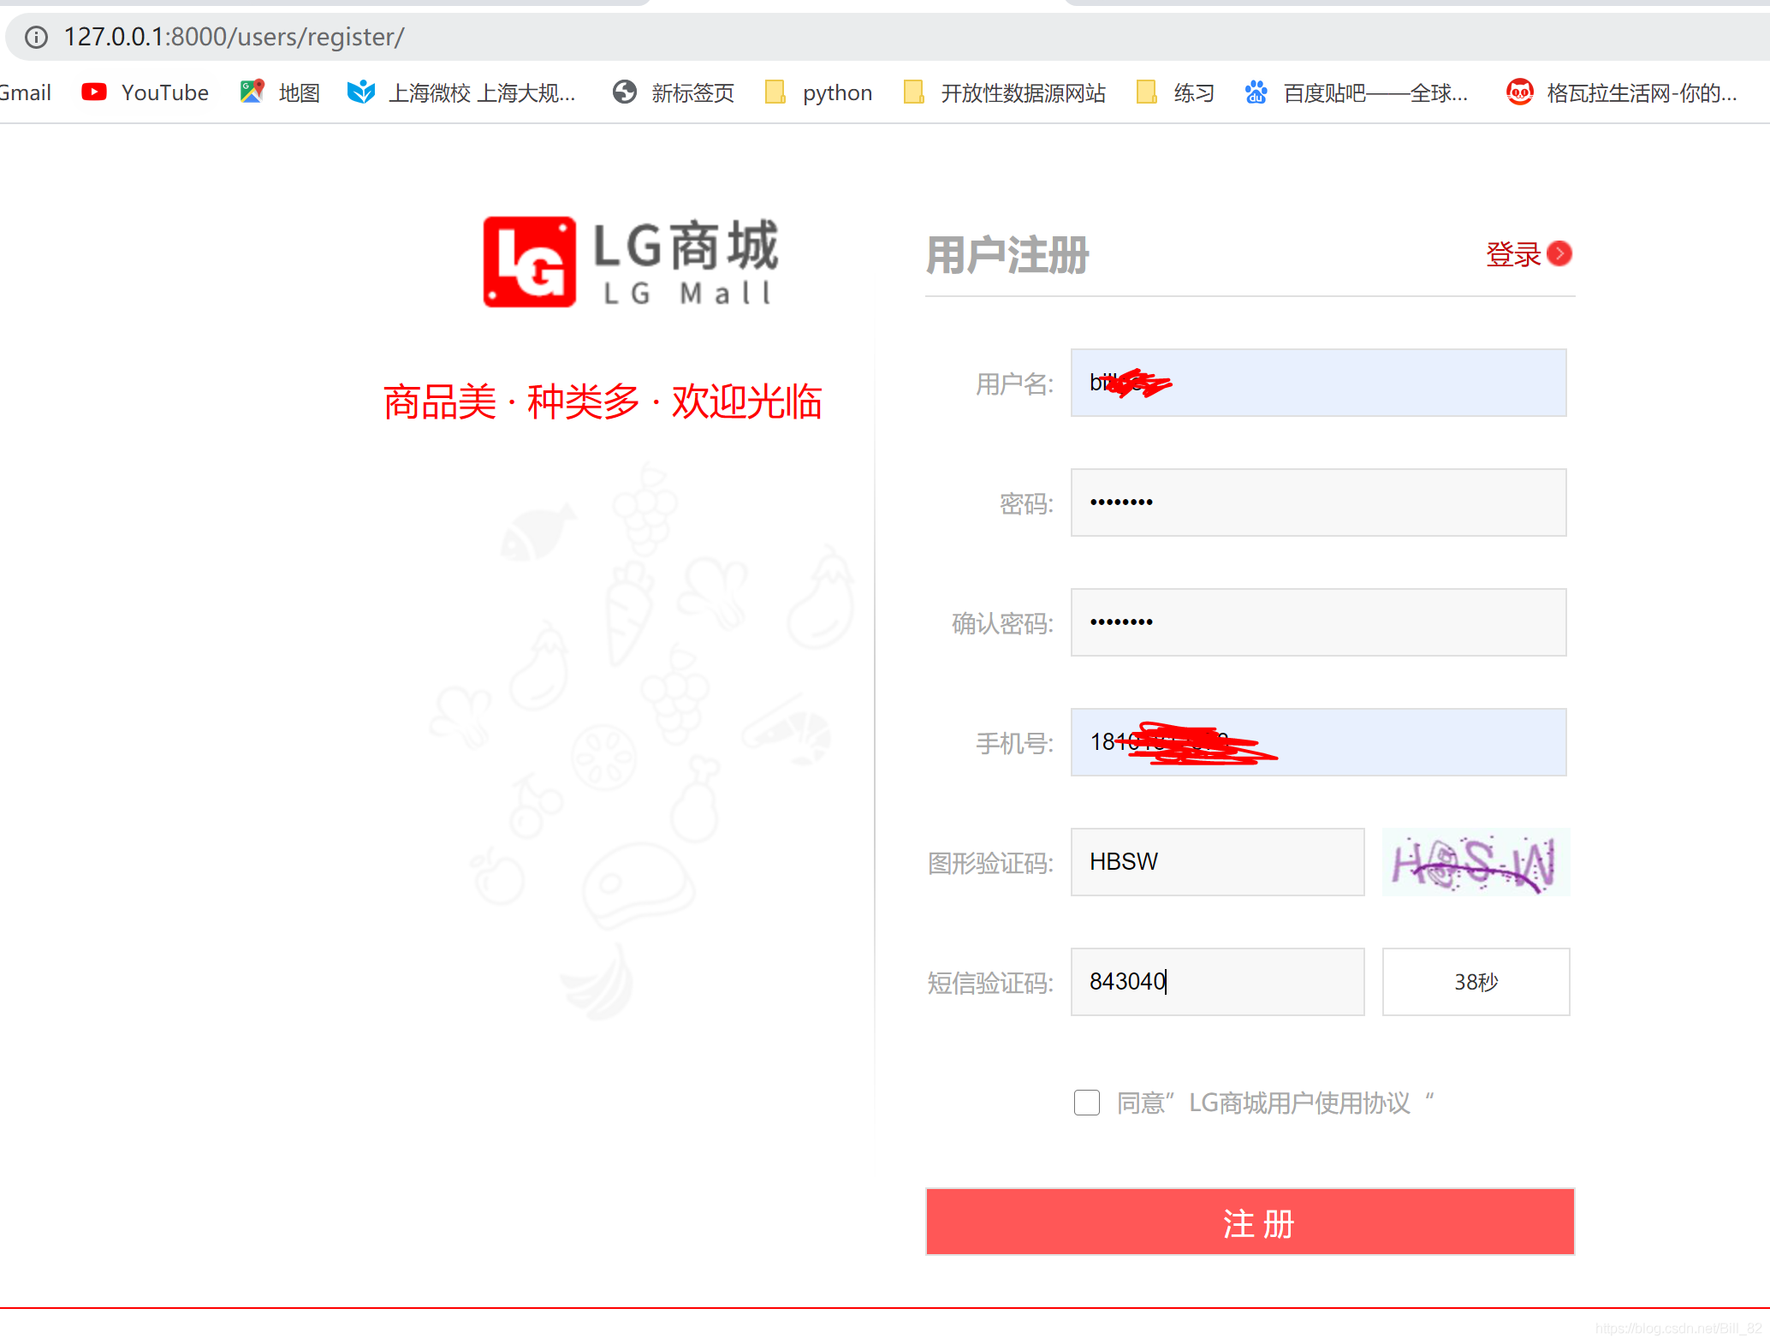Image resolution: width=1770 pixels, height=1344 pixels.
Task: Click the 用户名: label
Action: tap(1015, 384)
